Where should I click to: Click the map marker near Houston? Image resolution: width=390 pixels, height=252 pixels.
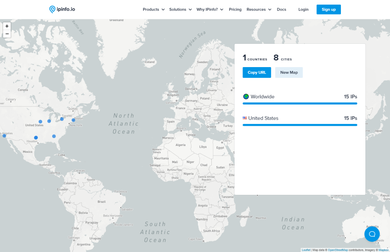coord(36,138)
